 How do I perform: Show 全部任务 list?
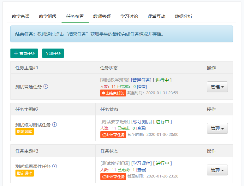coord(53,53)
